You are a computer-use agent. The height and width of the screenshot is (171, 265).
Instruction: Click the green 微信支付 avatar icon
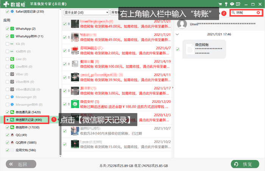pyautogui.click(x=75, y=104)
